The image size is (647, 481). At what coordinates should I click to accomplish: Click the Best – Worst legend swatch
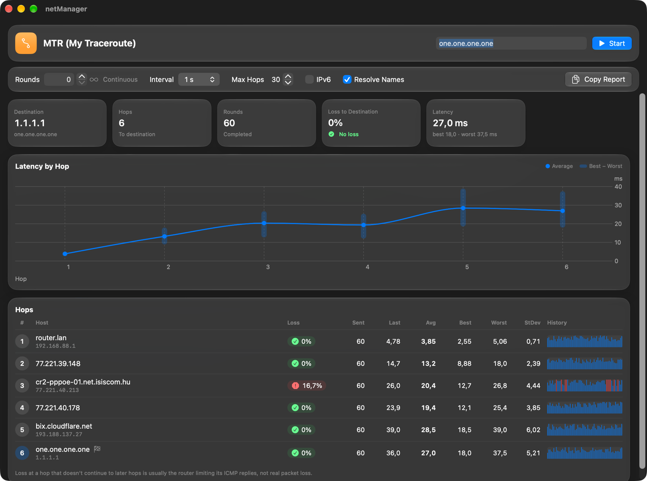583,166
